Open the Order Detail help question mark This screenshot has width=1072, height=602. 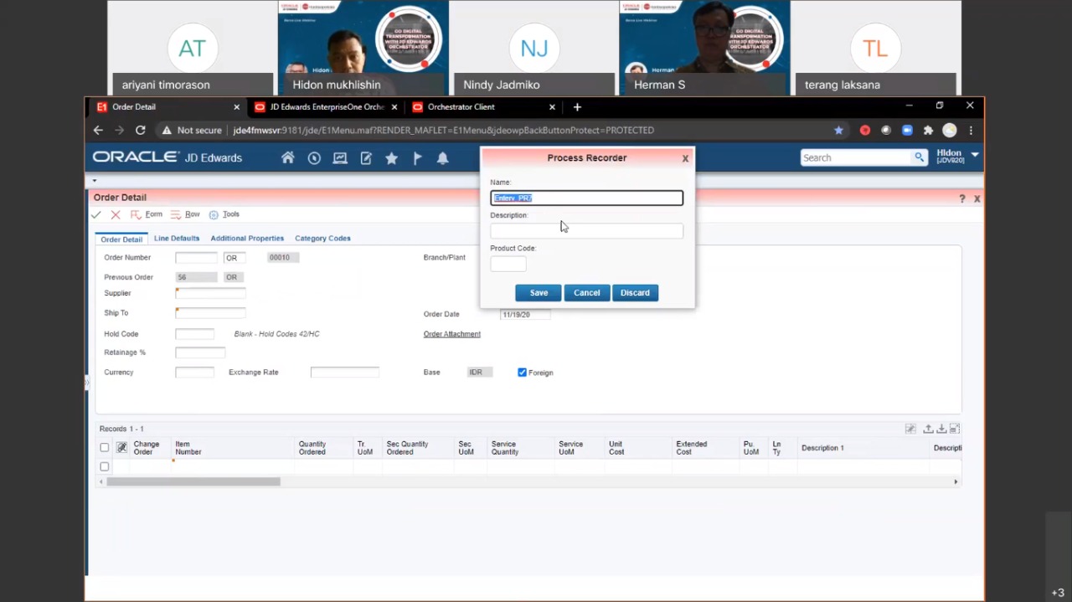coord(961,198)
